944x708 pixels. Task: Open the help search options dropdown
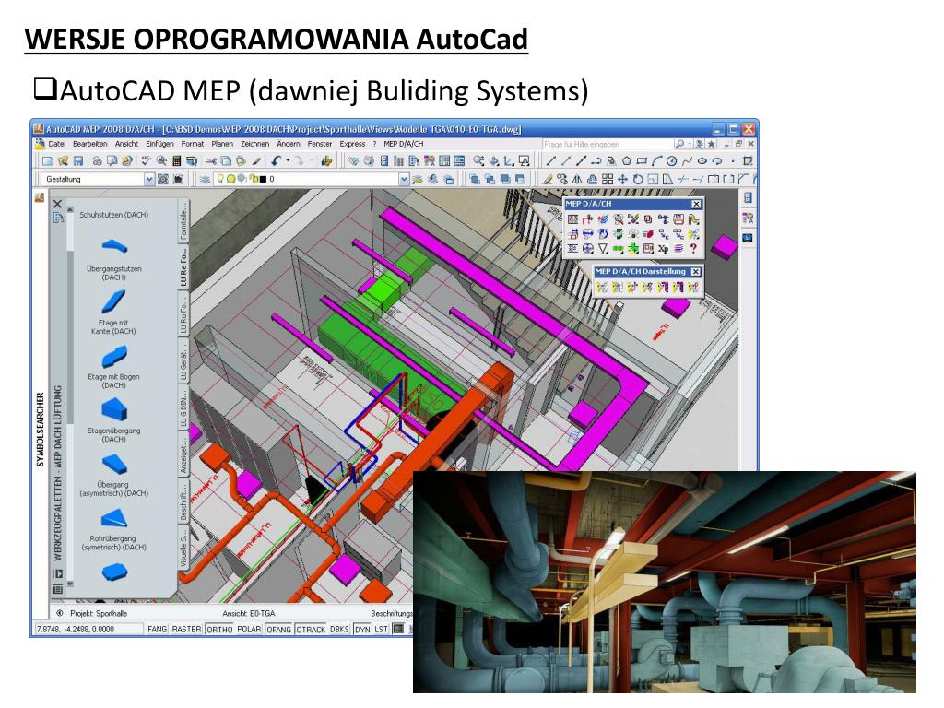(690, 145)
